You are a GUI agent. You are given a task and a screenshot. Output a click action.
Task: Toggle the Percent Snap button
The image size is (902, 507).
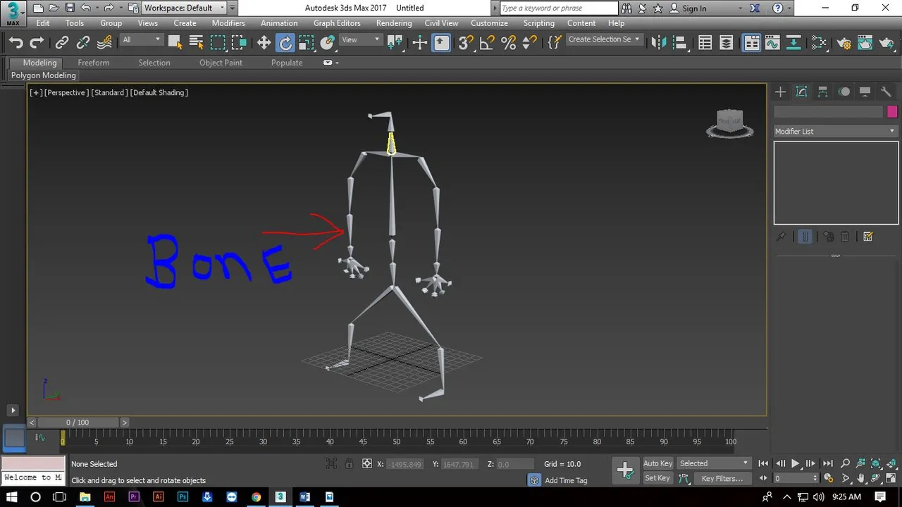[x=508, y=43]
